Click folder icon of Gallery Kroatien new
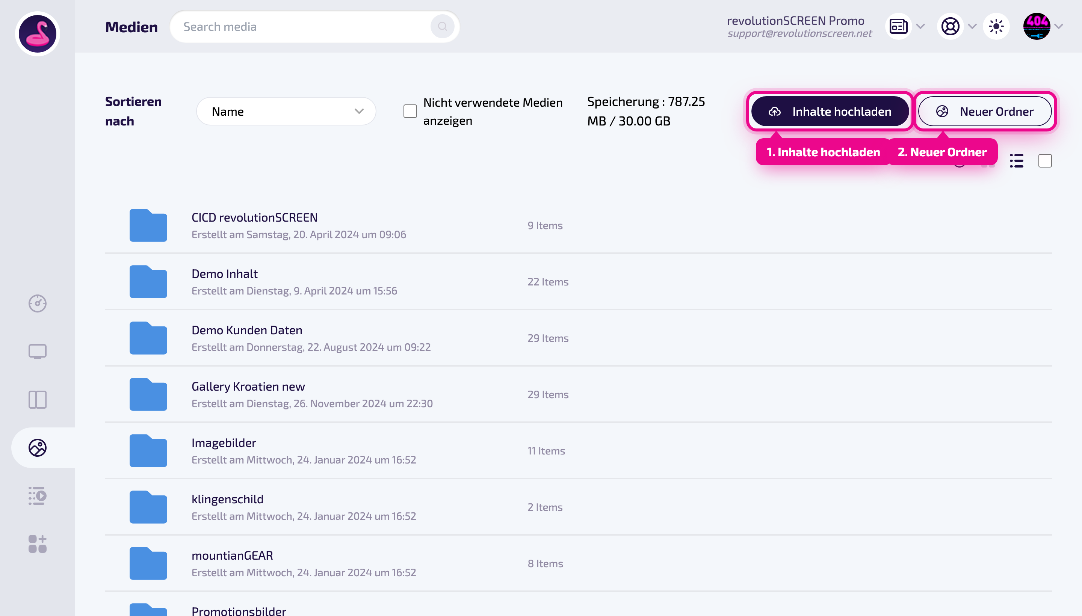 [148, 394]
